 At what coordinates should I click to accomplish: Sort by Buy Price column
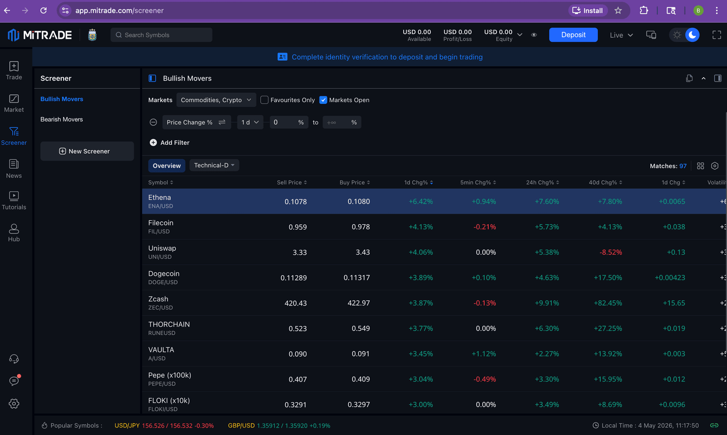(x=355, y=182)
